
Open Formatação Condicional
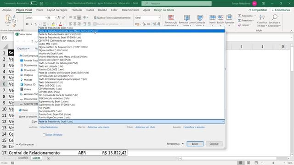[x=171, y=20]
